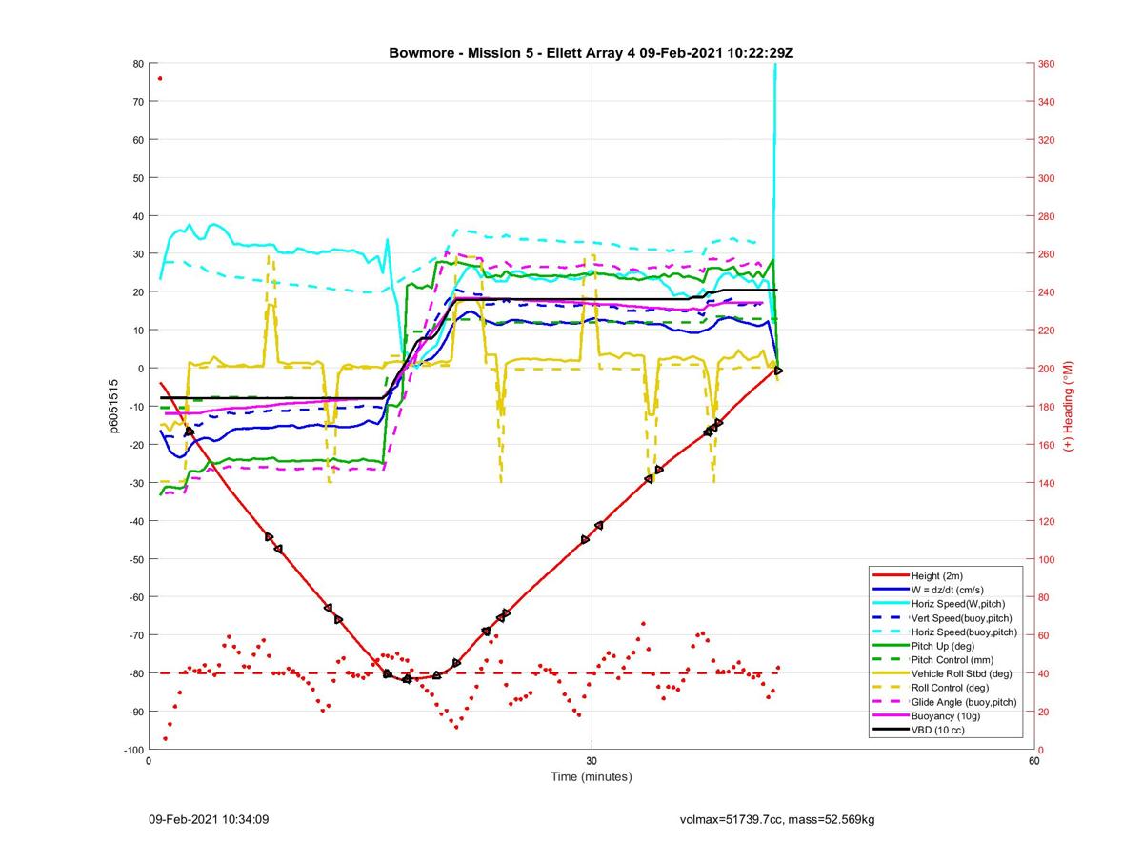Click the timestamp 09-Feb-2021 10:34:09 below the plot
This screenshot has width=1143, height=843.
pos(209,818)
